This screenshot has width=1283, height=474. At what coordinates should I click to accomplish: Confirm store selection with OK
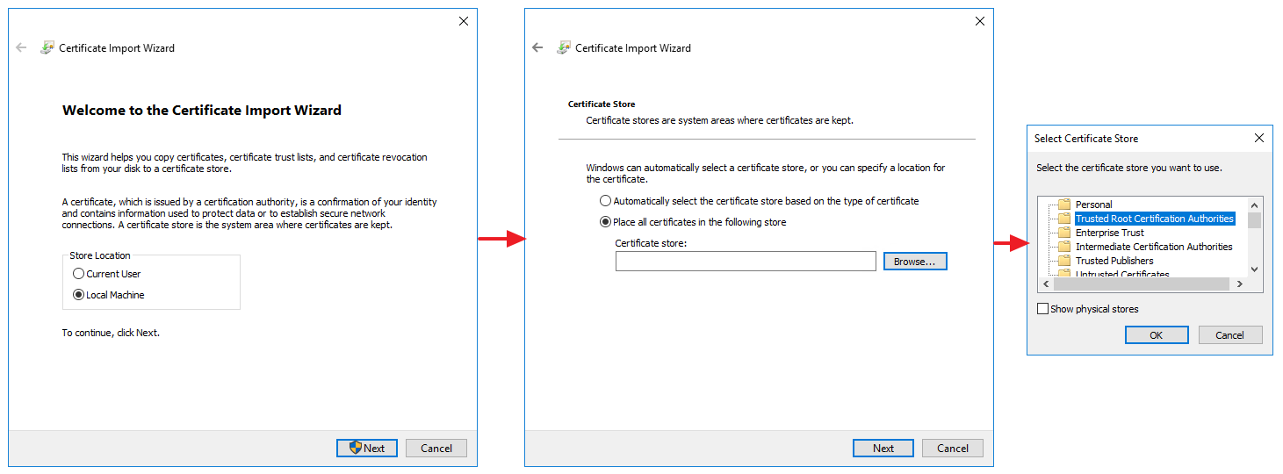tap(1156, 335)
